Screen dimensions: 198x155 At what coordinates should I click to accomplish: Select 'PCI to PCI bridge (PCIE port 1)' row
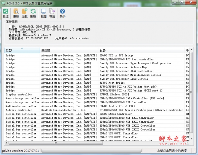tap(97, 91)
